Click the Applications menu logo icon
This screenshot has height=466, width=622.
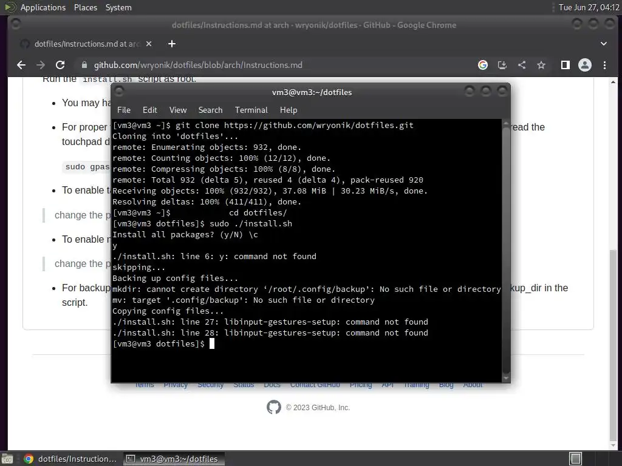point(10,7)
